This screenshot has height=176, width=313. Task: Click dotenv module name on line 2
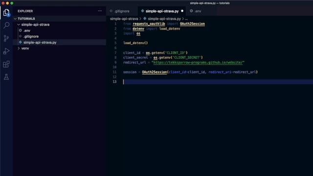pos(138,29)
